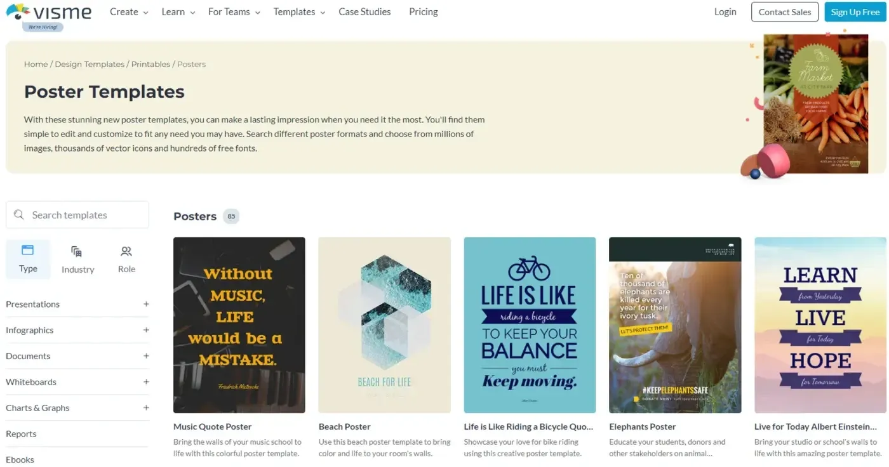Open the Case Studies menu item
Image resolution: width=889 pixels, height=467 pixels.
point(364,11)
